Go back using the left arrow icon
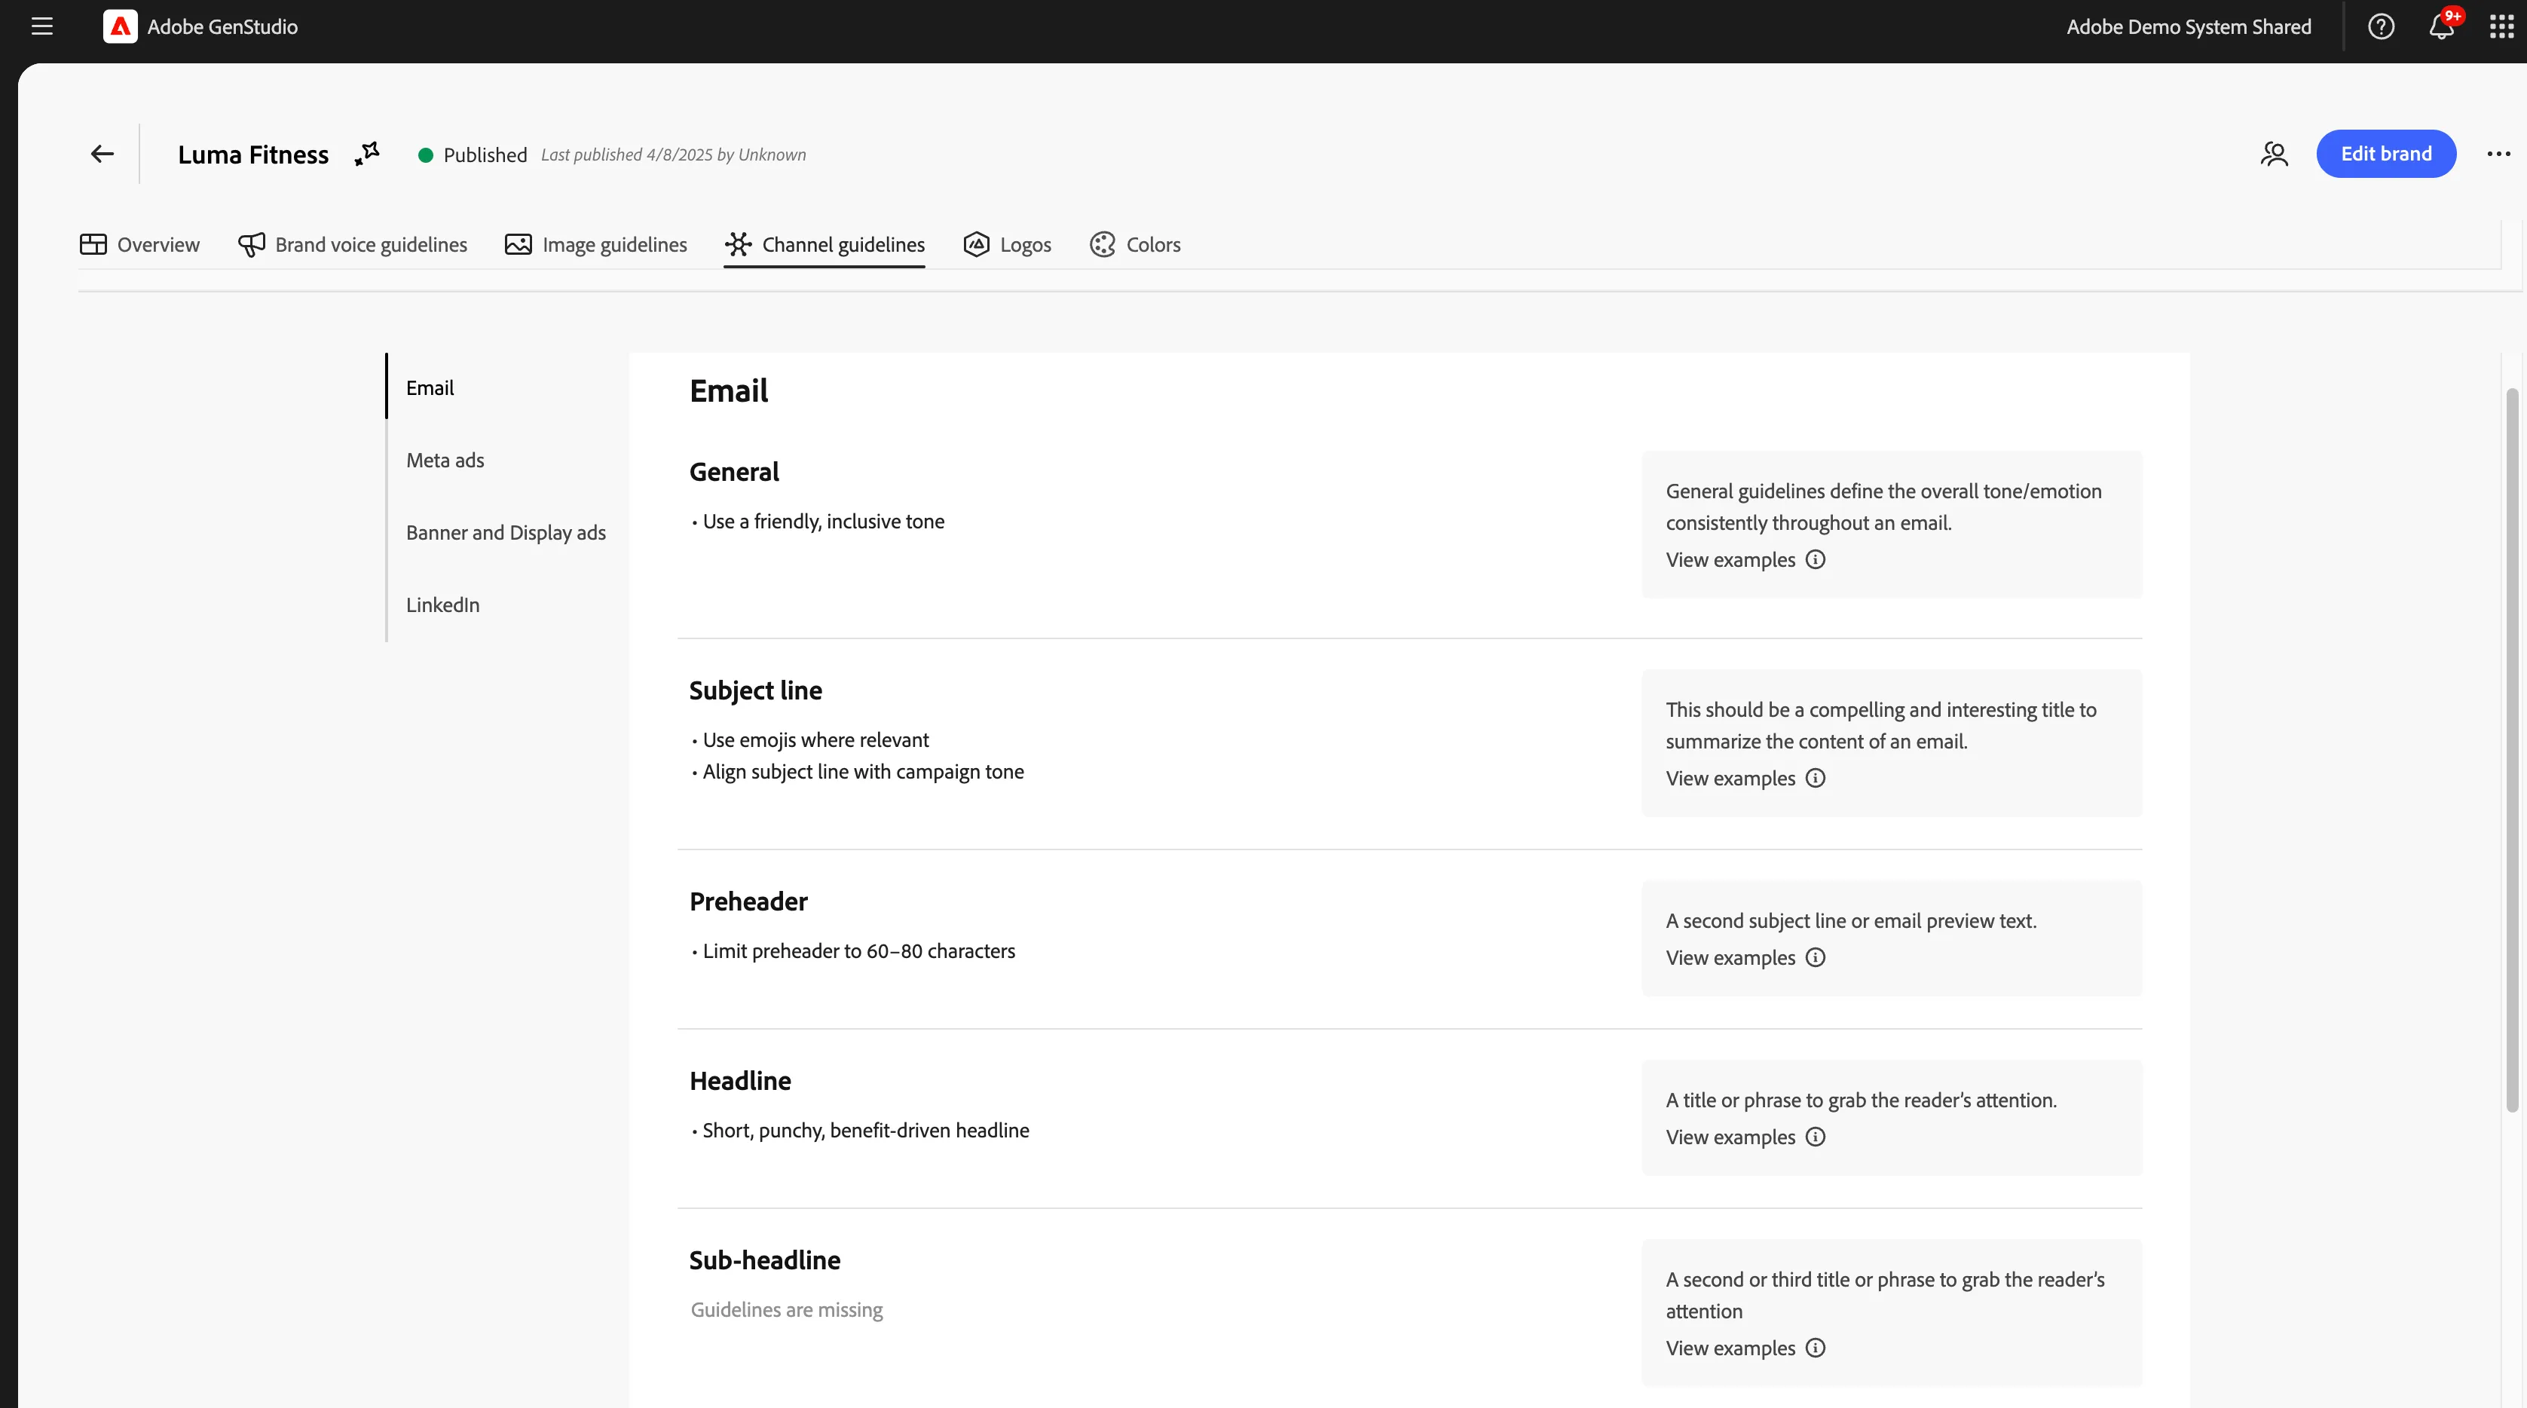2527x1408 pixels. (102, 154)
